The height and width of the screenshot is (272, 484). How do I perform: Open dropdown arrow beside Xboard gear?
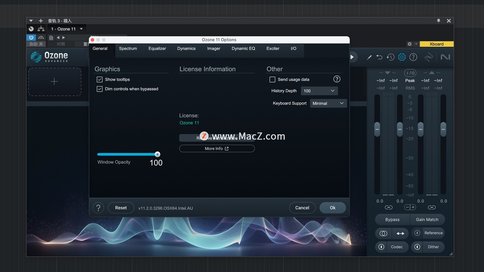[416, 44]
